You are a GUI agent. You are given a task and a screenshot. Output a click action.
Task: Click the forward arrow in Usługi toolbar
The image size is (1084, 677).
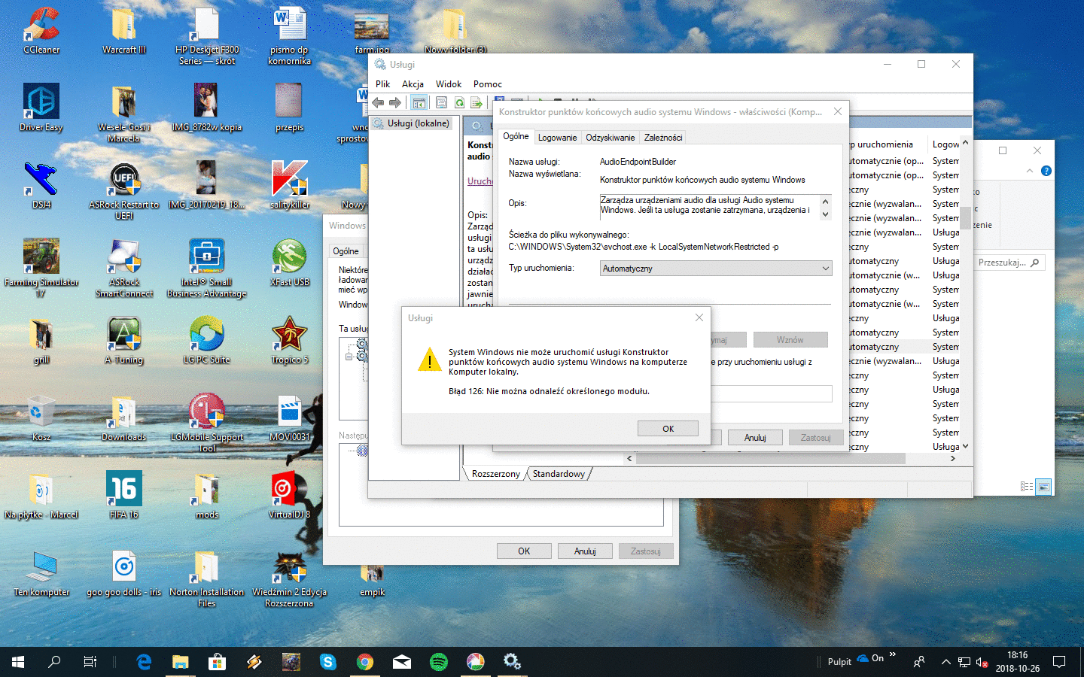click(x=394, y=102)
